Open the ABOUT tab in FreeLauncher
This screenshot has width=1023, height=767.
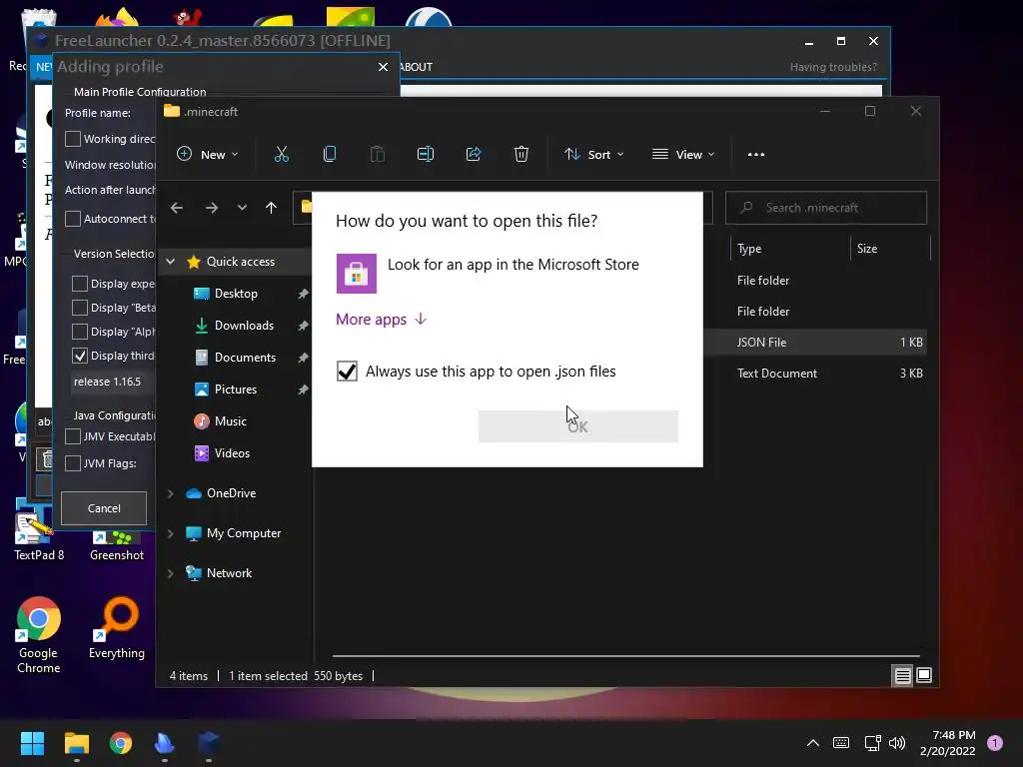point(417,67)
